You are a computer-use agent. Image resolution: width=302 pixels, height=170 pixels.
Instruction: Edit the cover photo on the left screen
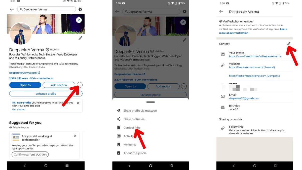coord(79,20)
